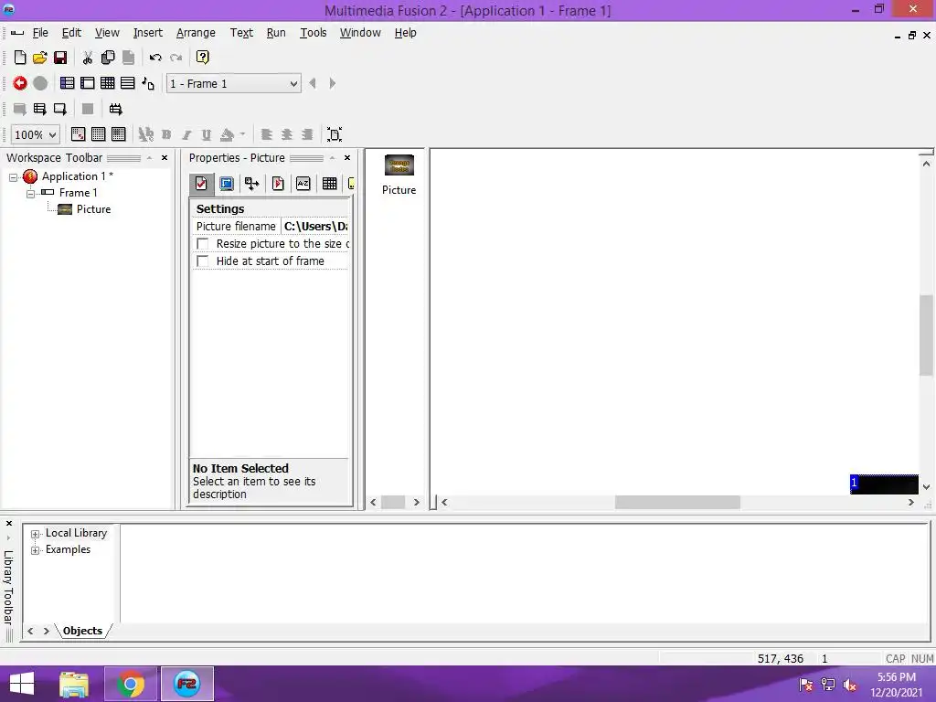Click the Objects library tab

point(82,631)
